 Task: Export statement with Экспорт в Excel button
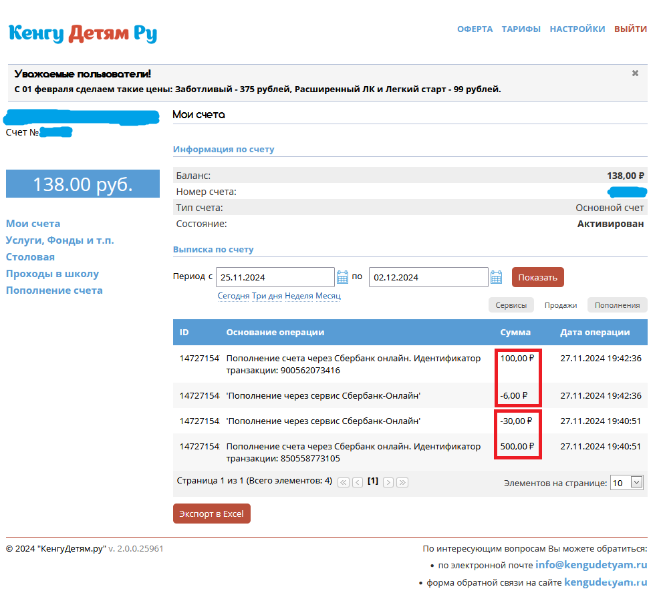point(211,514)
